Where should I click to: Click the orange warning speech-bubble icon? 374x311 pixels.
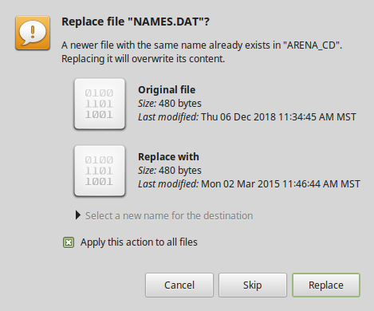point(33,33)
